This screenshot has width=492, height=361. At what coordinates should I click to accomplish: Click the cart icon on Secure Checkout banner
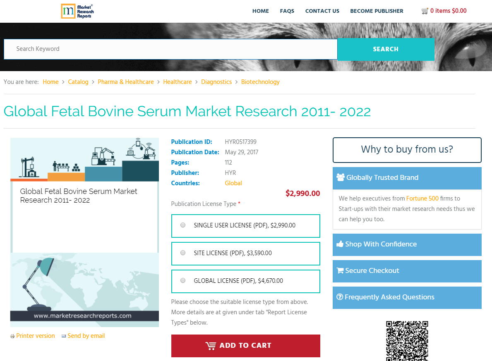(340, 270)
